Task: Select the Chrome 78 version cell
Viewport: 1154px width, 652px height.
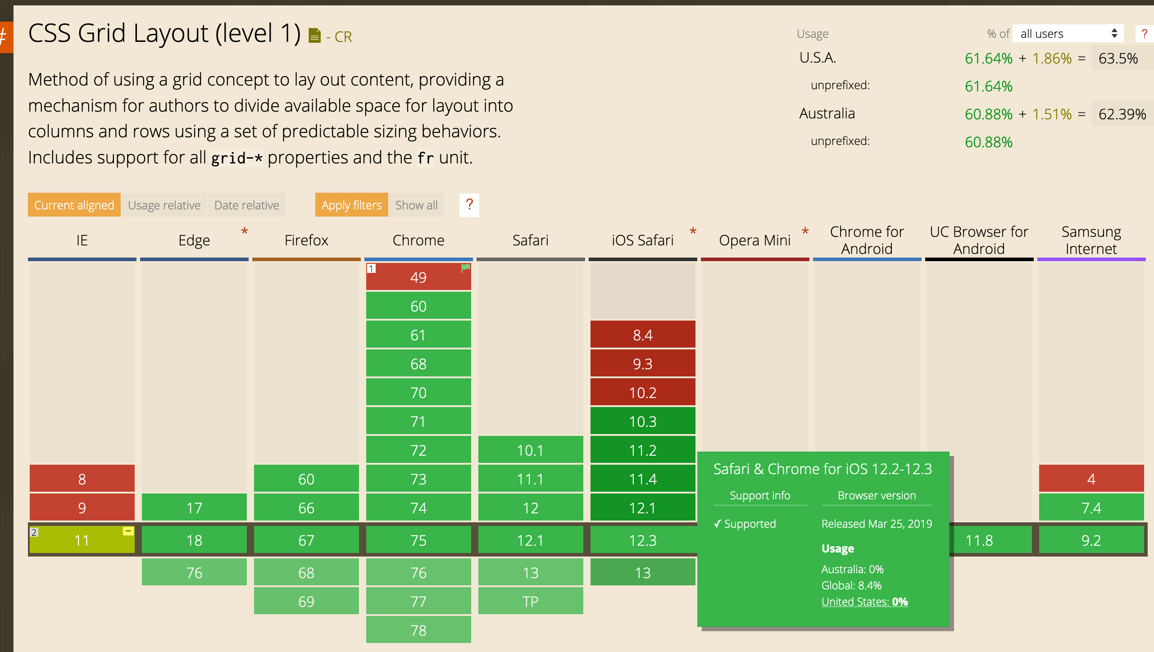Action: pyautogui.click(x=418, y=630)
